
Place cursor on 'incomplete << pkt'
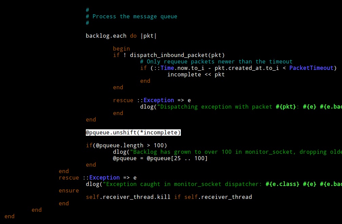pyautogui.click(x=196, y=74)
